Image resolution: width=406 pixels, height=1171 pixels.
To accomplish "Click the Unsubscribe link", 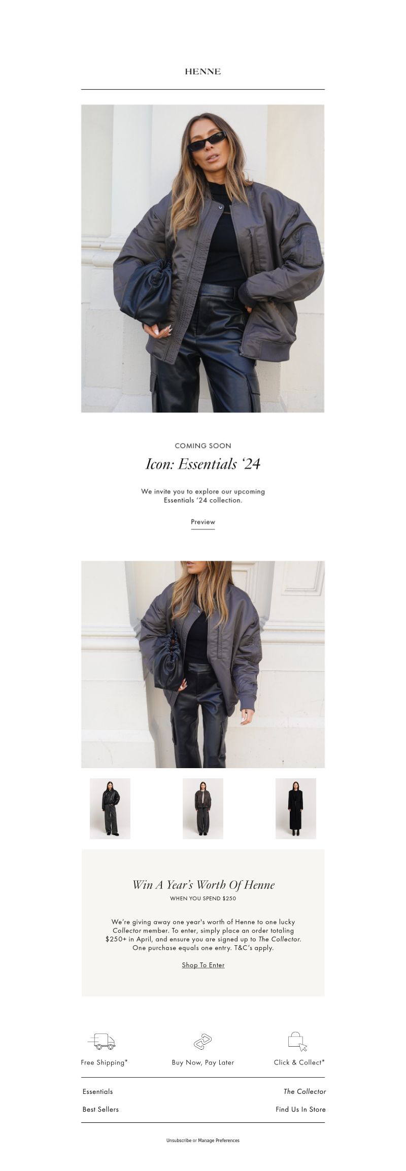I will click(x=179, y=1140).
